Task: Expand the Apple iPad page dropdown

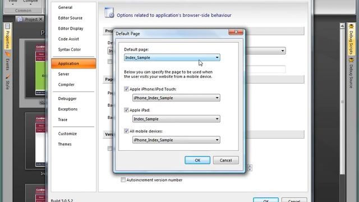Action: [x=176, y=119]
